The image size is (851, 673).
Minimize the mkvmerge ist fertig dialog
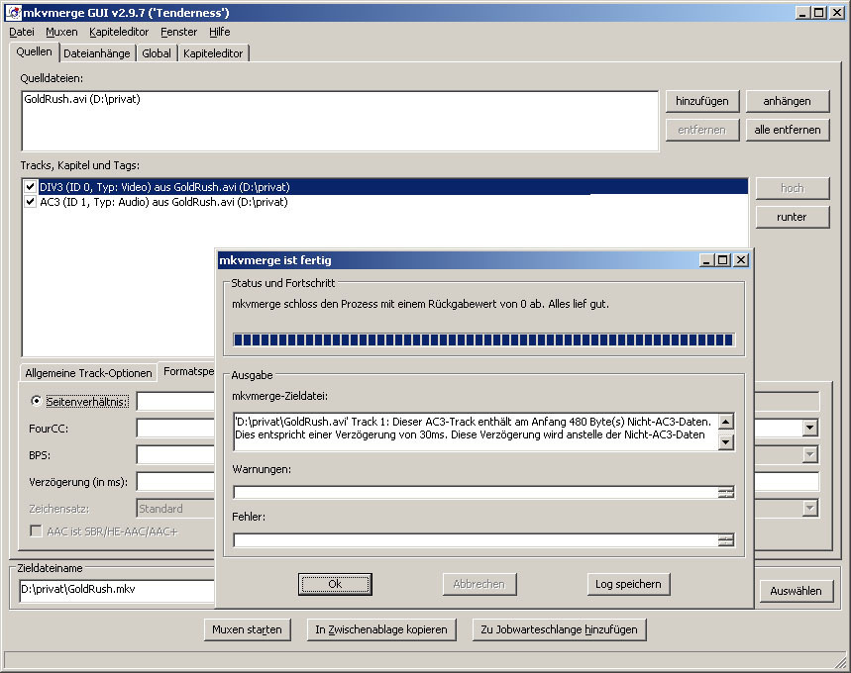706,260
